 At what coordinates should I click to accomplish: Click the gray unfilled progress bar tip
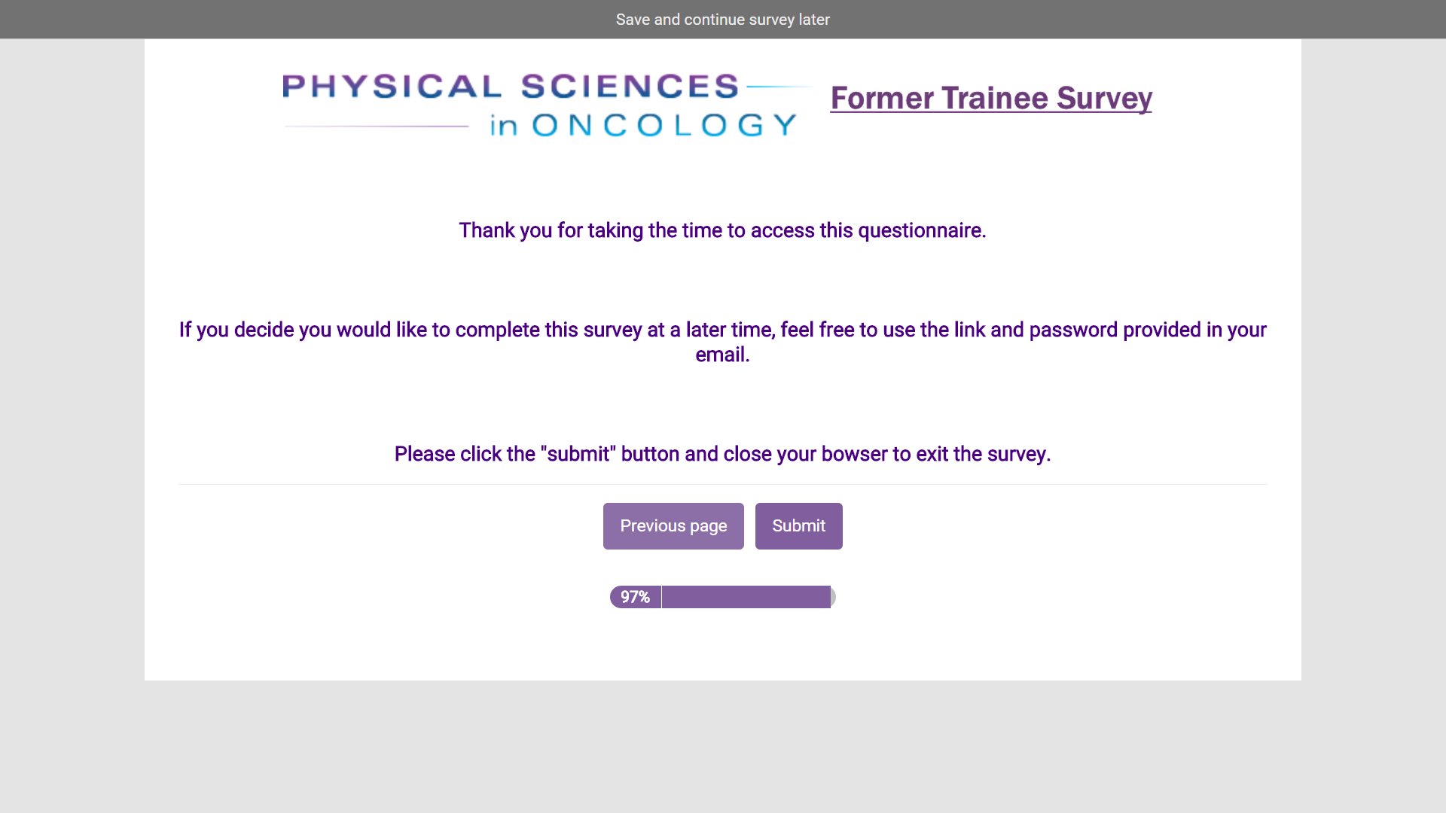click(833, 597)
